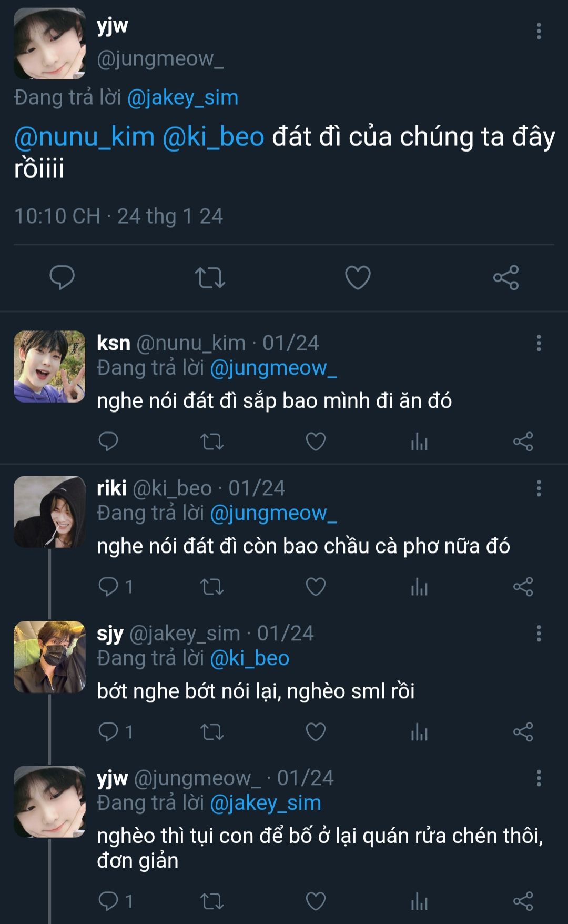Screen dimensions: 568x924
Task: Retweet sjy's reply tweet
Action: tap(212, 731)
